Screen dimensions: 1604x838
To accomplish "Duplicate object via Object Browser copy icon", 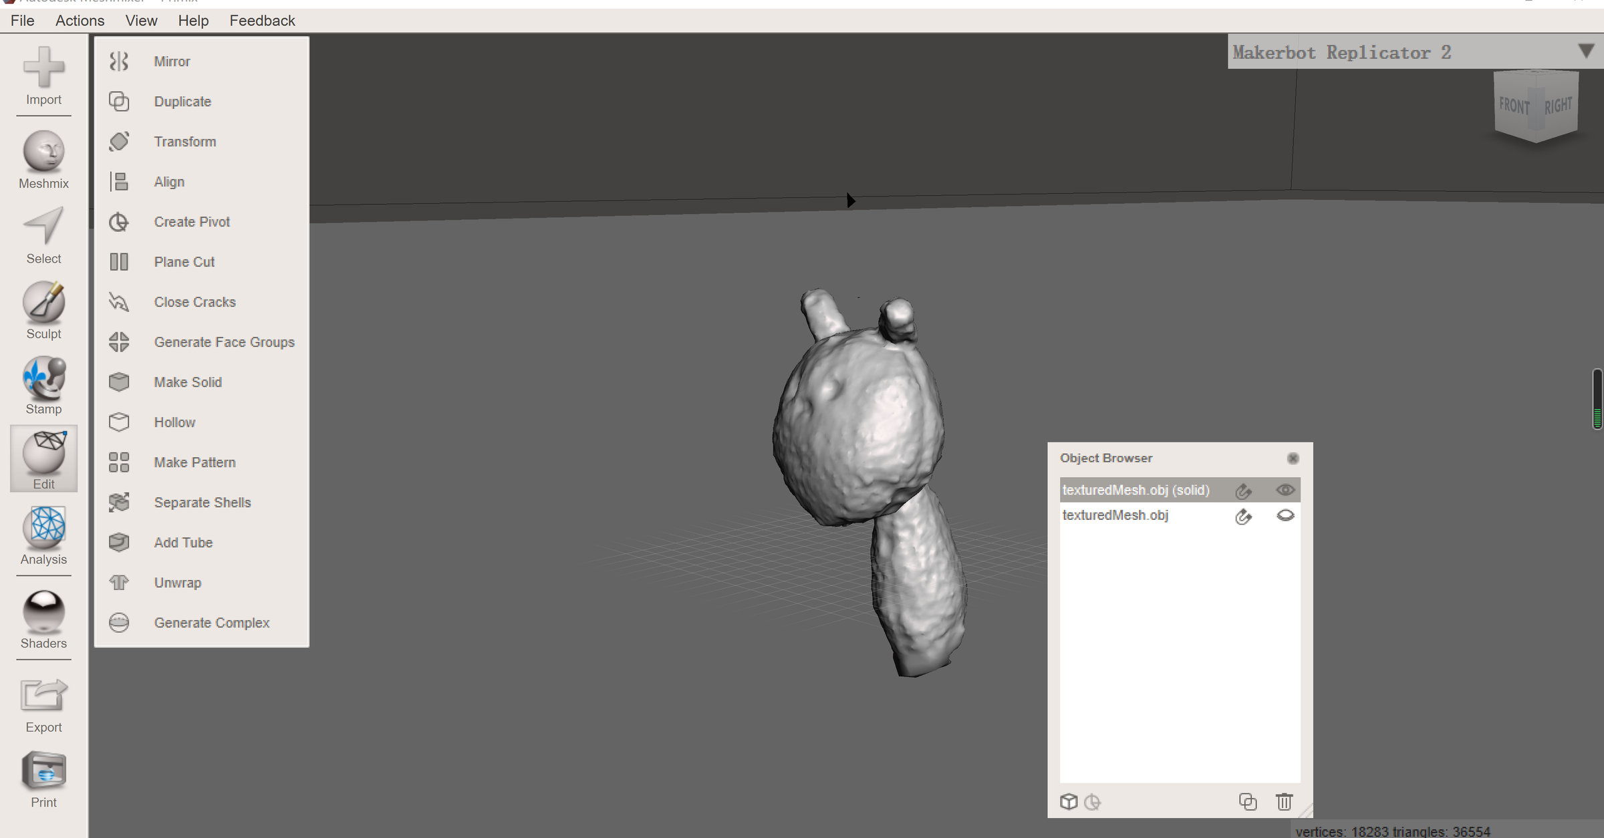I will (x=1247, y=801).
